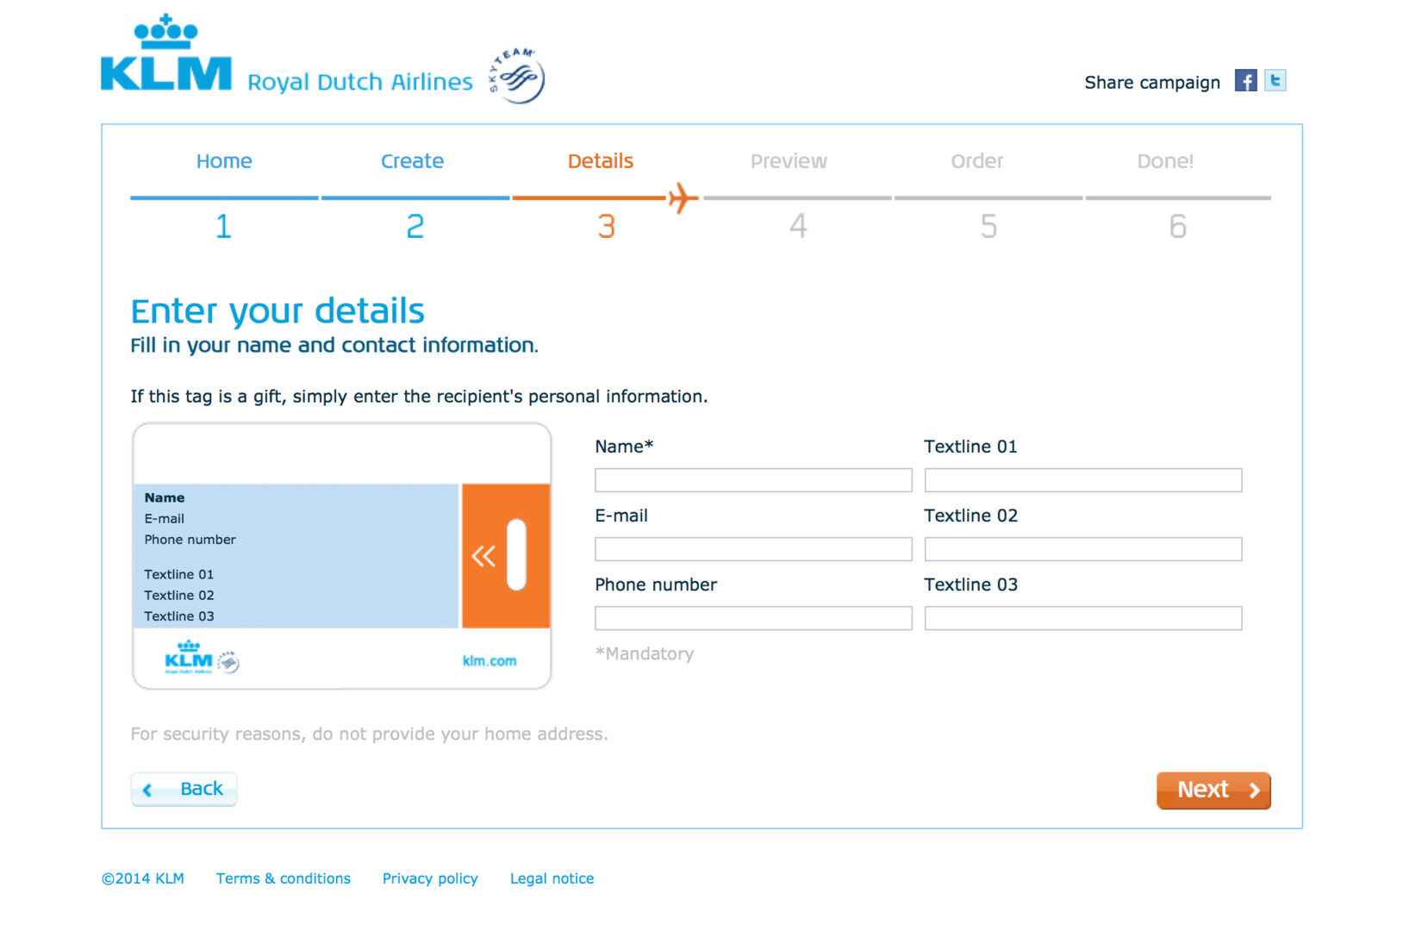Click the small KLM logo on tag preview
This screenshot has width=1403, height=931.
point(189,658)
